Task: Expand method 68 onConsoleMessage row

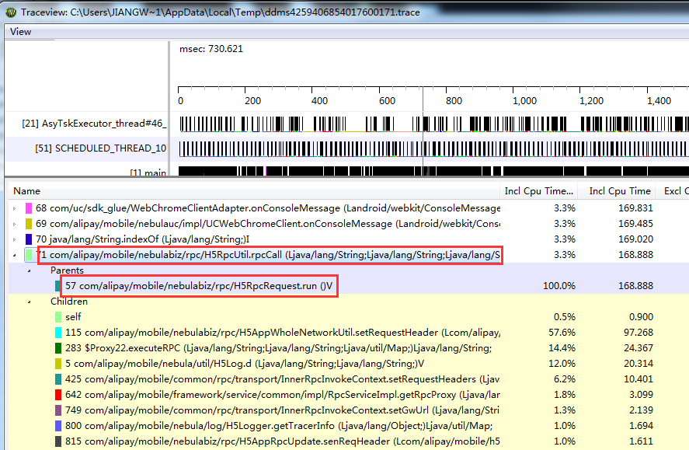Action: (x=14, y=208)
